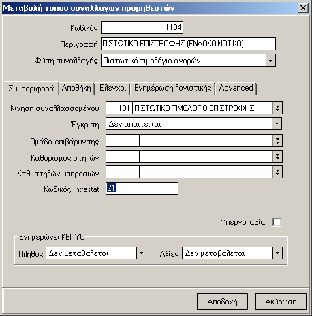Image resolution: width=312 pixels, height=316 pixels.
Task: Open the Έγκριση dropdown arrow
Action: coord(277,124)
